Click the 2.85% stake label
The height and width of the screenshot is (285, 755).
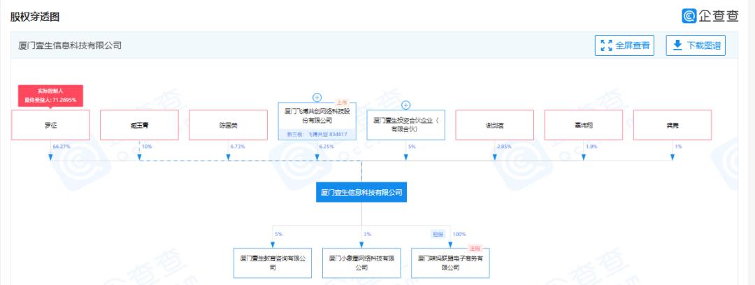click(x=504, y=146)
